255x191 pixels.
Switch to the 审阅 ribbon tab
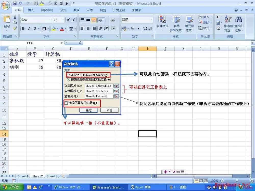click(90, 10)
